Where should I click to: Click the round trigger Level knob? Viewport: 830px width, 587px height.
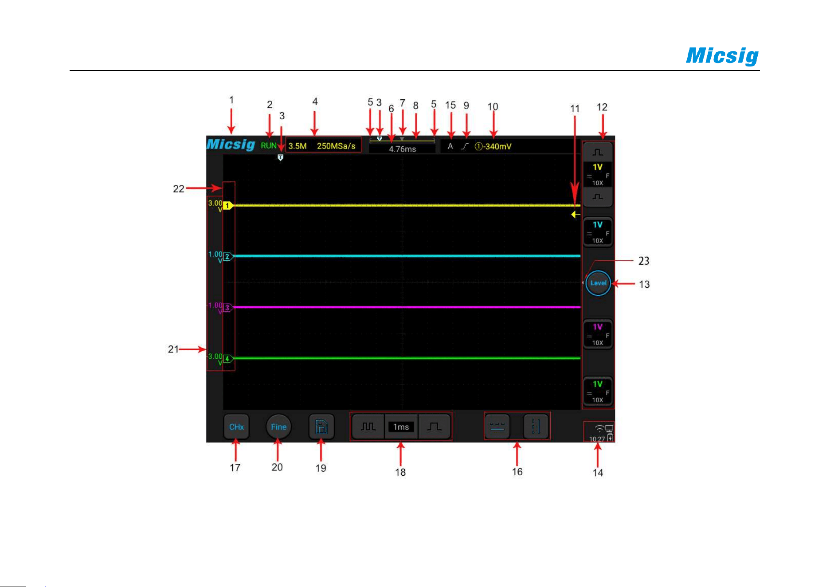(598, 283)
